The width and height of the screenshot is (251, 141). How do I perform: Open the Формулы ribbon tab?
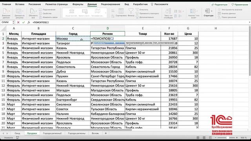pos(78,4)
